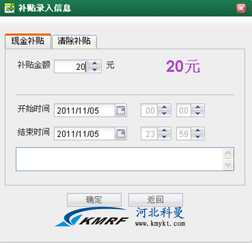The height and width of the screenshot is (243, 252).
Task: Open the end date calendar picker
Action: [121, 133]
